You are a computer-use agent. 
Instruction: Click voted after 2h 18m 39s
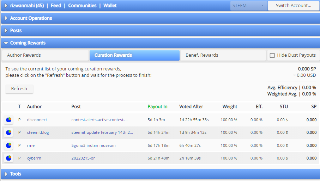[x=190, y=158]
